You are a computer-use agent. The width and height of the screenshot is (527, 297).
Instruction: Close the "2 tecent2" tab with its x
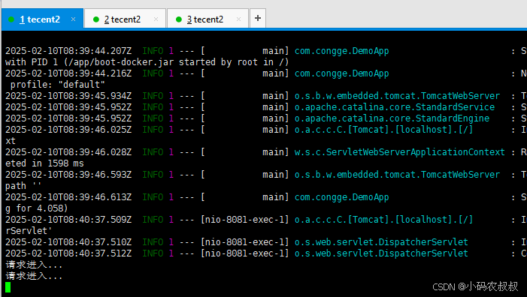click(156, 19)
